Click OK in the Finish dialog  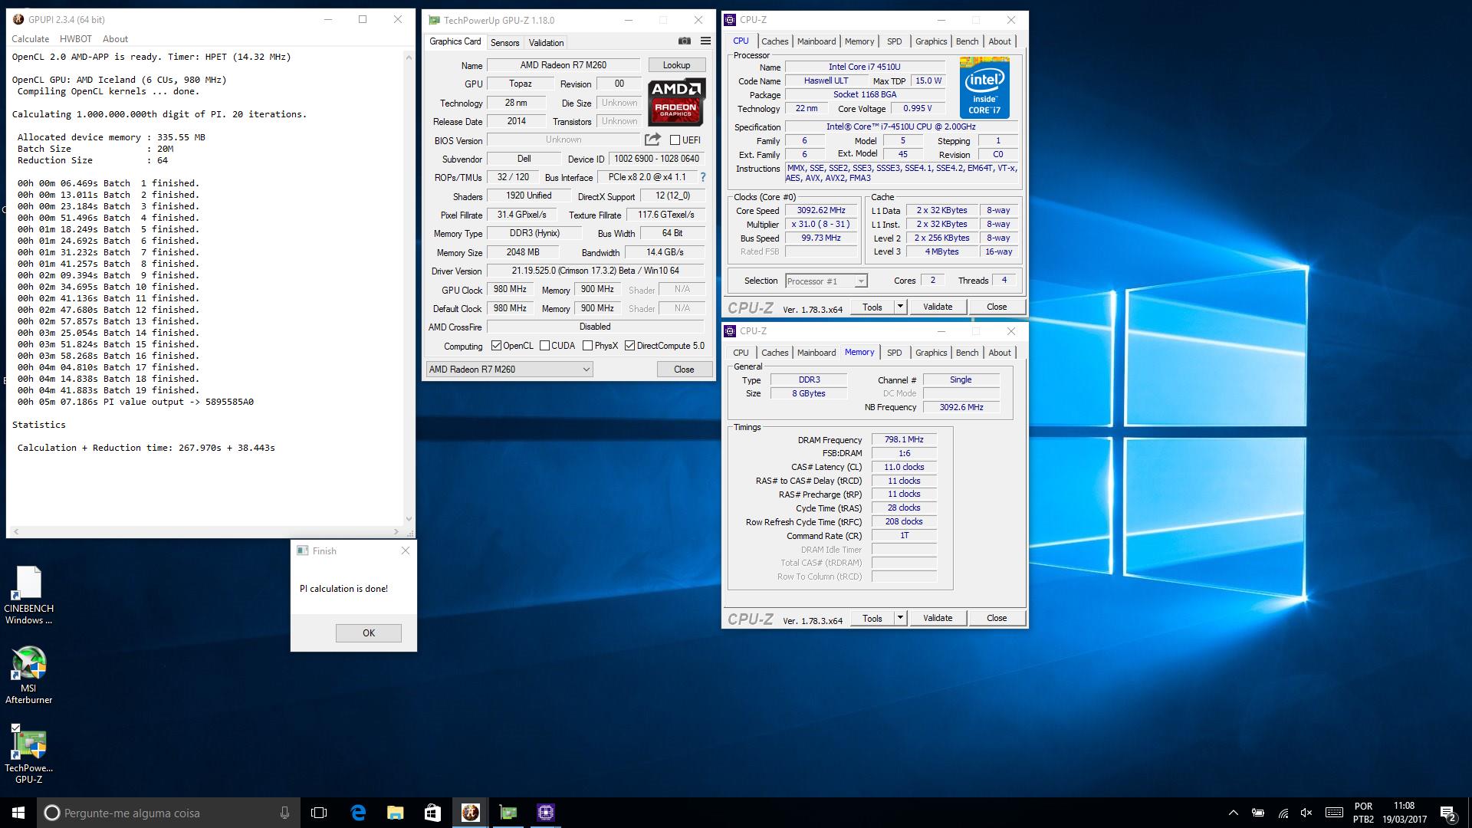tap(369, 633)
